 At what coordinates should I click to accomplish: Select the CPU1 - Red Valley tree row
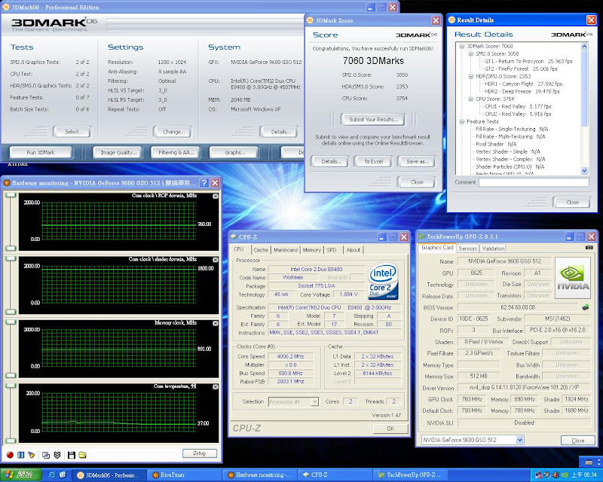click(x=518, y=106)
